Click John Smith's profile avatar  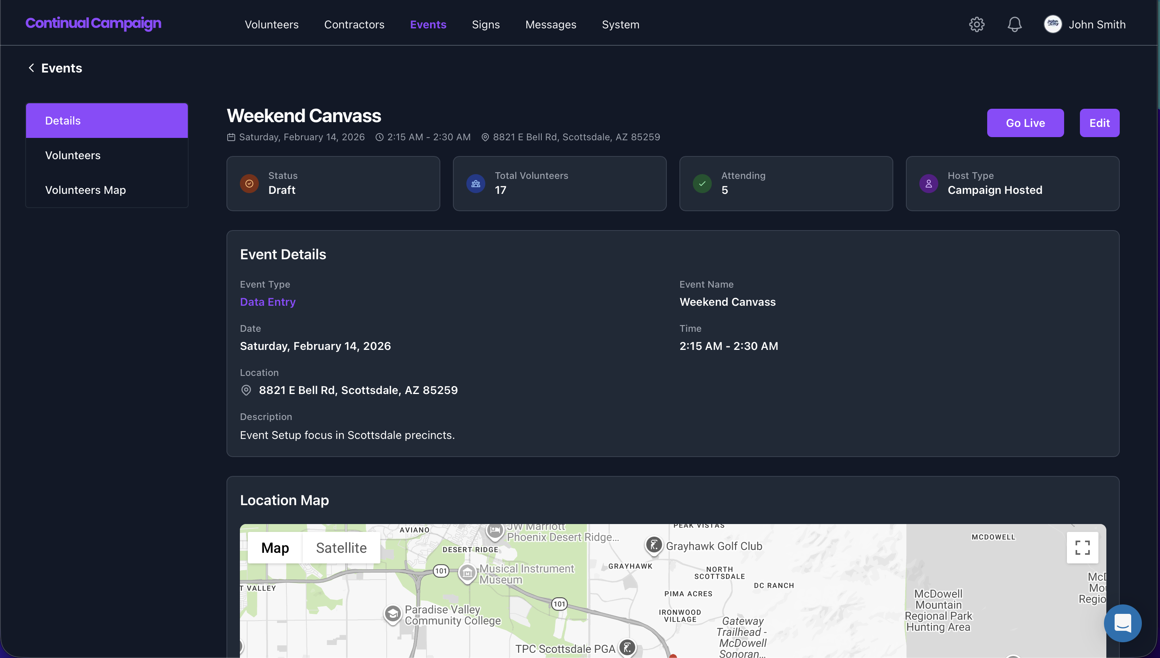1052,24
